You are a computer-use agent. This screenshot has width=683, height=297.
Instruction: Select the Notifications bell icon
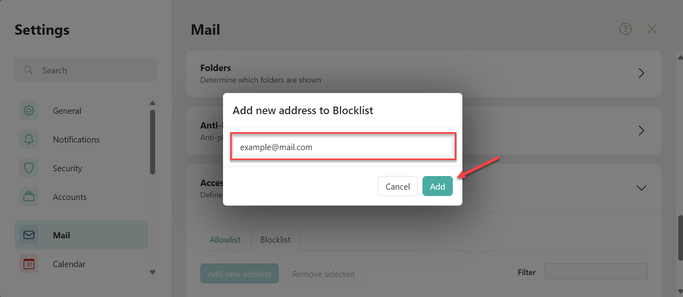pyautogui.click(x=28, y=139)
